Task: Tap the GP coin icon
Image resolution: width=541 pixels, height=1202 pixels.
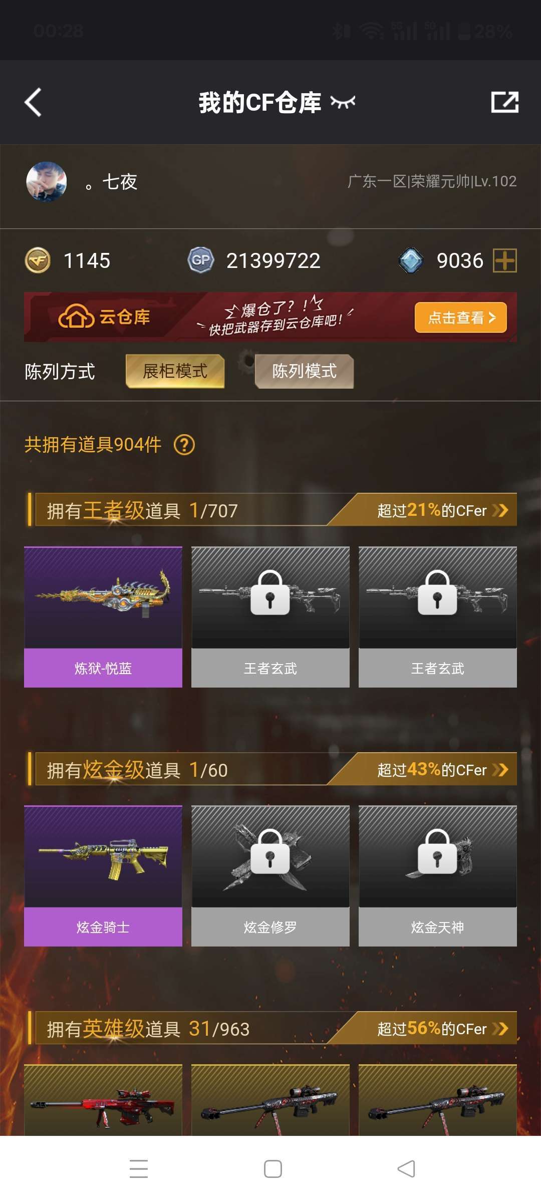Action: coord(201,260)
